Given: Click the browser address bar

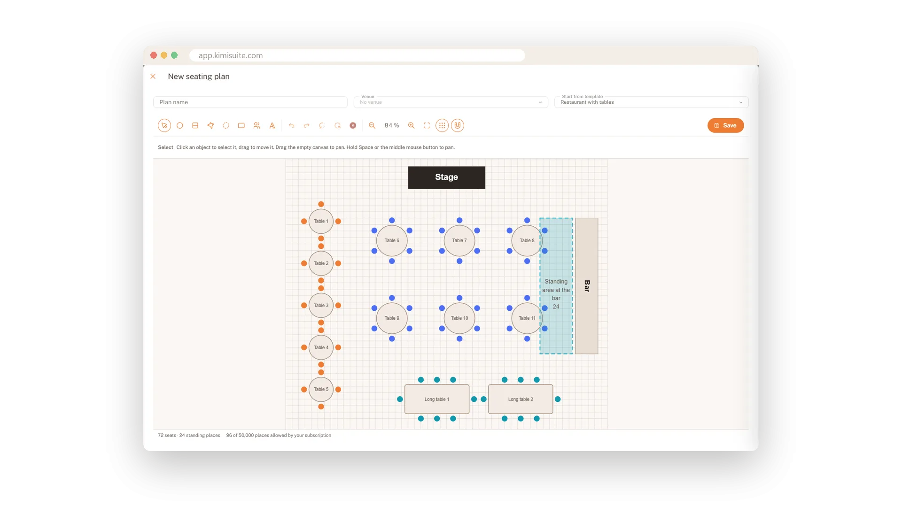Looking at the screenshot, I should click(357, 55).
